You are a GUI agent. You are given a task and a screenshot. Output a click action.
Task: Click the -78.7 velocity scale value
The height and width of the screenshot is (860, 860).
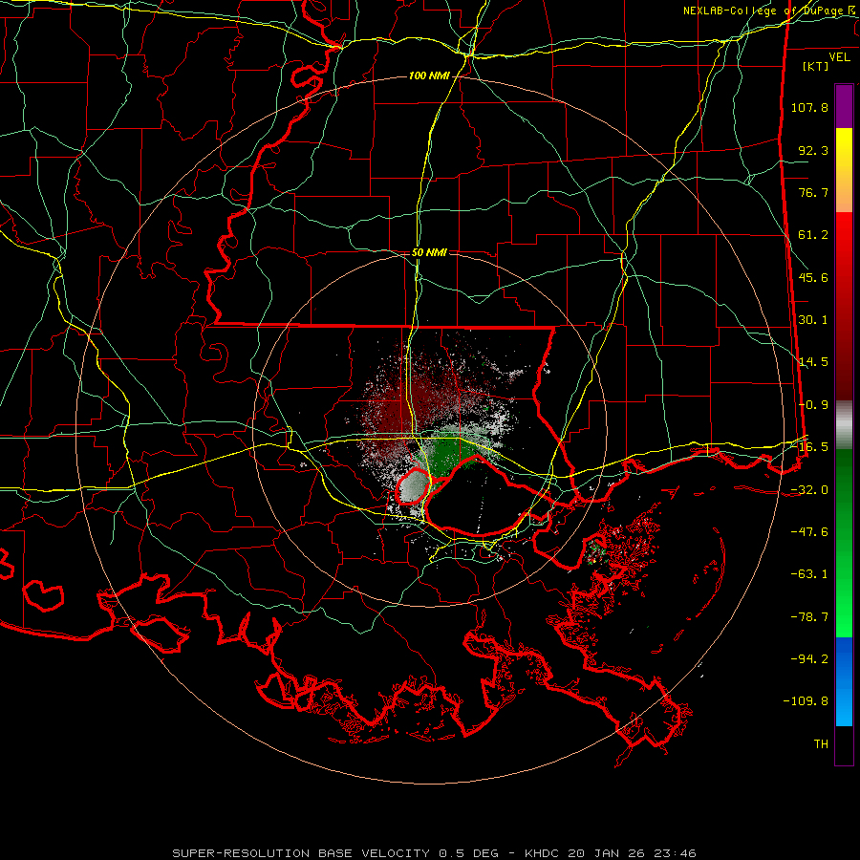click(x=809, y=617)
